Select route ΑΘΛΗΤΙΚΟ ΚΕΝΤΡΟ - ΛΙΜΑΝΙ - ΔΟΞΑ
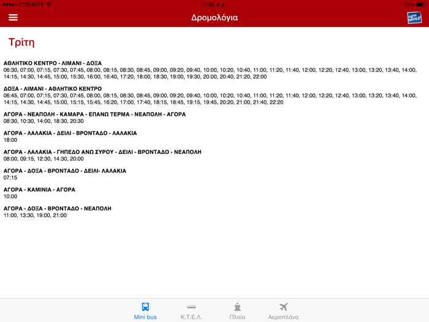 (x=53, y=63)
